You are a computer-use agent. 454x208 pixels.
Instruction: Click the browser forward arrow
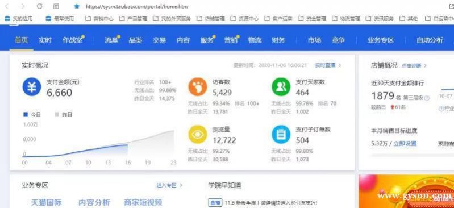(23, 6)
